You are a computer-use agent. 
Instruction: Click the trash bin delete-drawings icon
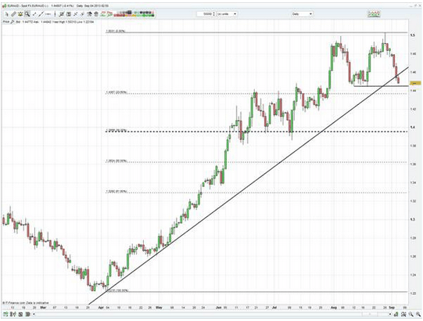[x=96, y=14]
